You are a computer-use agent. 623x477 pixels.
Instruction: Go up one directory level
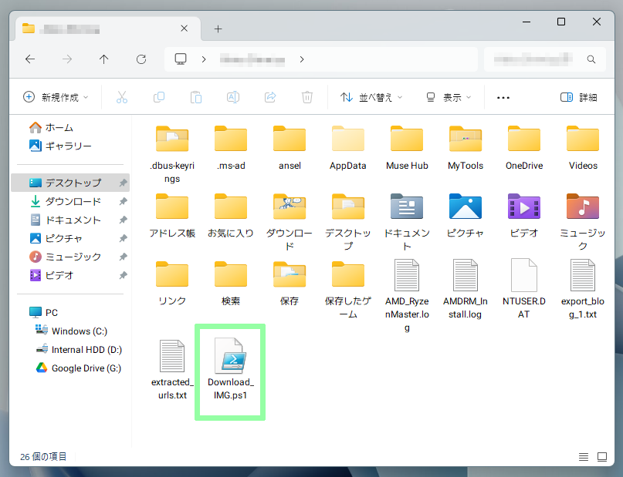(104, 59)
